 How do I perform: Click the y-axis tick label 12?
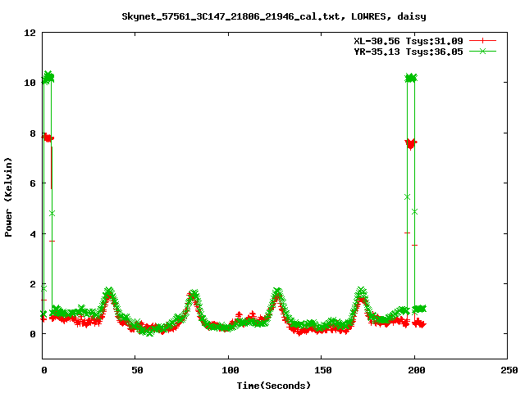coord(30,33)
